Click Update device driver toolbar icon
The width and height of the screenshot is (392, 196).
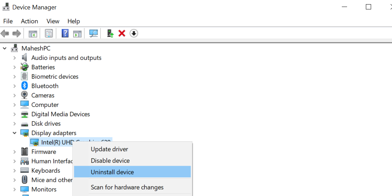(110, 33)
